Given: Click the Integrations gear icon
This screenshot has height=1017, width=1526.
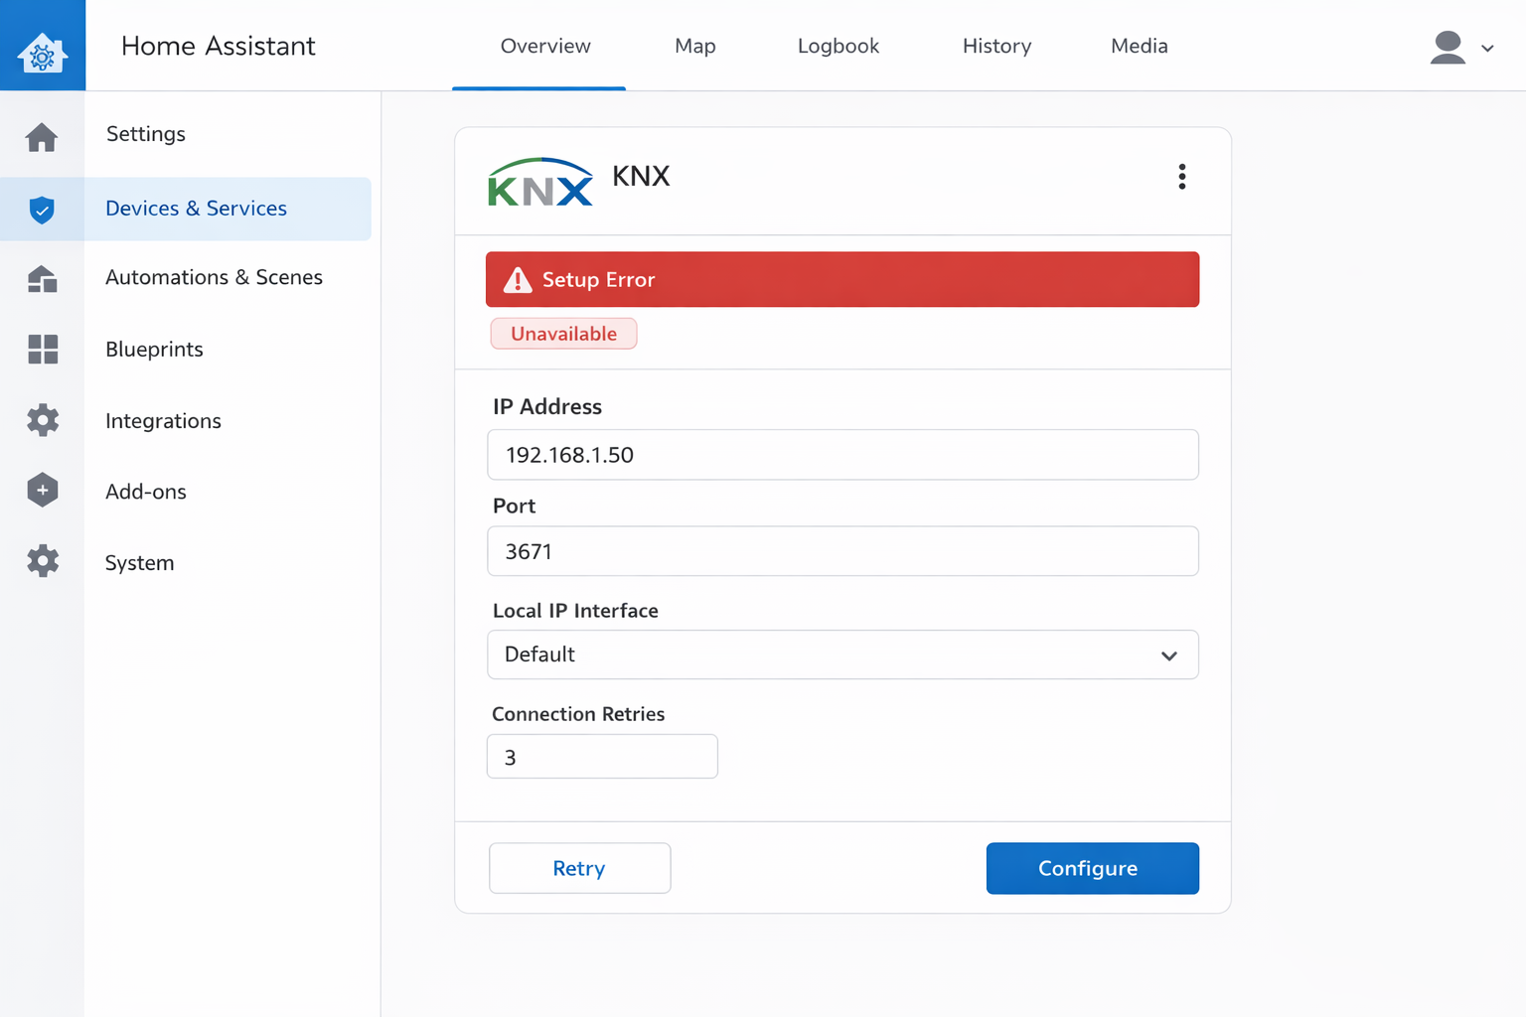Looking at the screenshot, I should (42, 419).
